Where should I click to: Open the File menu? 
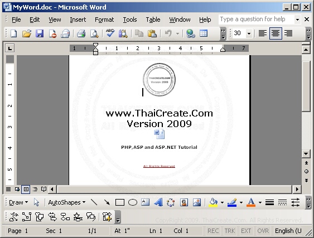tap(16, 20)
